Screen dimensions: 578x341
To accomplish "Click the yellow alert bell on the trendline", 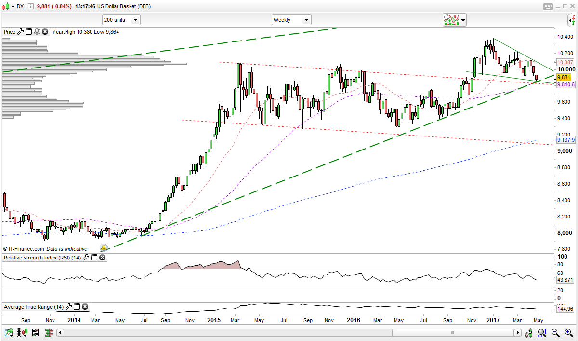I will (104, 247).
